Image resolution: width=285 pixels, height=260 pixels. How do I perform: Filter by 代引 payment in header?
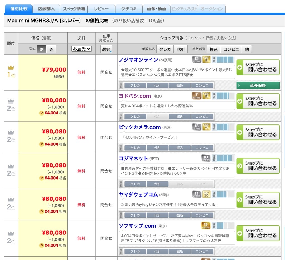click(181, 49)
